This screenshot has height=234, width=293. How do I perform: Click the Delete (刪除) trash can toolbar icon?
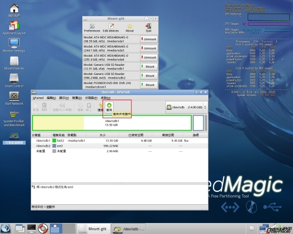tap(44, 106)
